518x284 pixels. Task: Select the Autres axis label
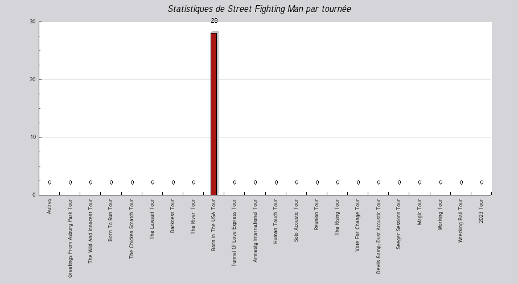(49, 206)
